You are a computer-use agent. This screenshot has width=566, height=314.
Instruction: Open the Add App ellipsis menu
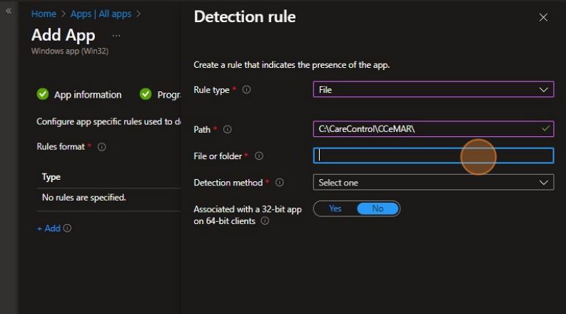point(116,35)
